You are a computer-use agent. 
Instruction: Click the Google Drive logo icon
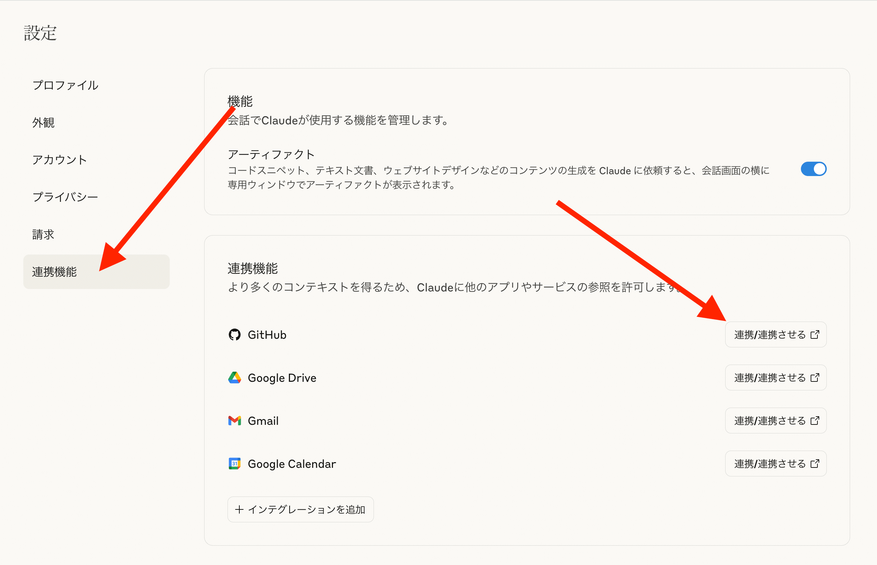pos(234,378)
